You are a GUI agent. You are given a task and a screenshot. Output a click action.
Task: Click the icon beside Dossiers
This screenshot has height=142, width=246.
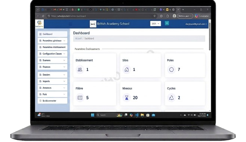click(x=40, y=75)
